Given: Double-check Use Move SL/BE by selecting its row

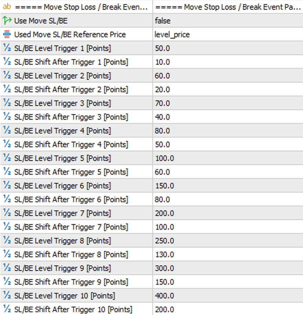Looking at the screenshot, I should pos(52,21).
